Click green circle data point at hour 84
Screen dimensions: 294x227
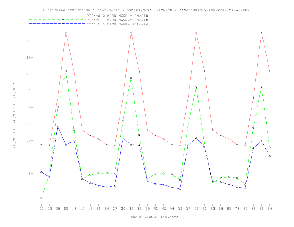269,148
